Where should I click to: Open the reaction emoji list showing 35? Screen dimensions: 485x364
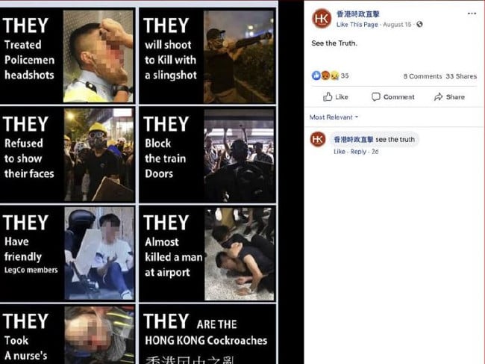point(330,75)
